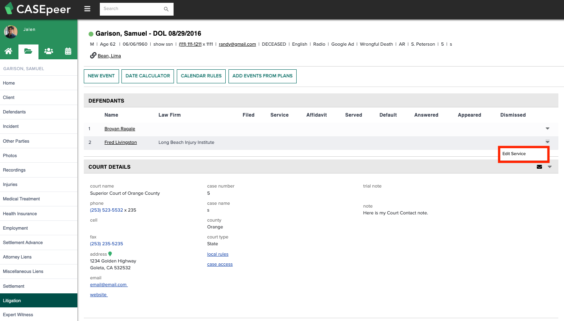The width and height of the screenshot is (564, 321).
Task: Click court fax (253) 235-5235
Action: click(x=107, y=244)
